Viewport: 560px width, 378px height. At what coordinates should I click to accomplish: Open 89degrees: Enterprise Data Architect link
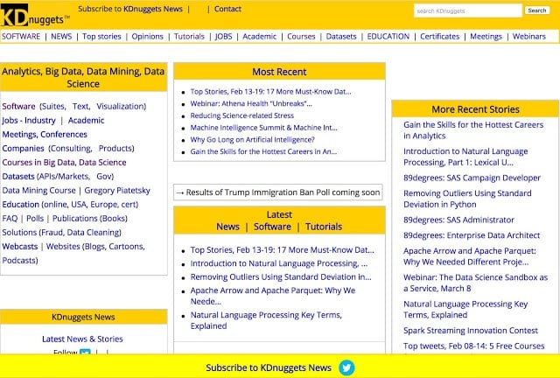[x=472, y=235]
